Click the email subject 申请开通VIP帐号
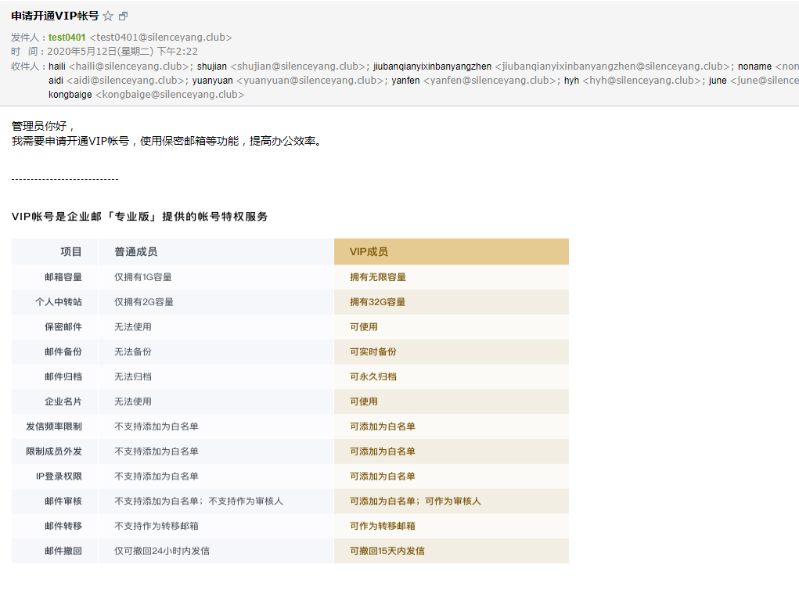Viewport: 799px width, 601px height. (x=55, y=16)
